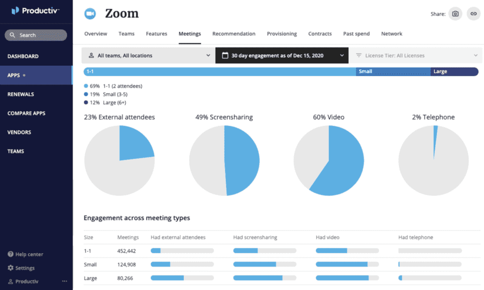484x290 pixels.
Task: Click the 'Had telephone' column header
Action: [416, 237]
